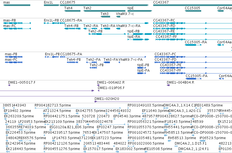Open EST "AT21324.5prime"
This screenshot has width=232, height=153.
[x=57, y=111]
